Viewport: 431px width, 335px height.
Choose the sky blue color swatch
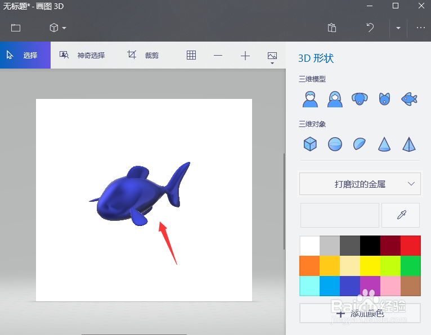(x=330, y=286)
